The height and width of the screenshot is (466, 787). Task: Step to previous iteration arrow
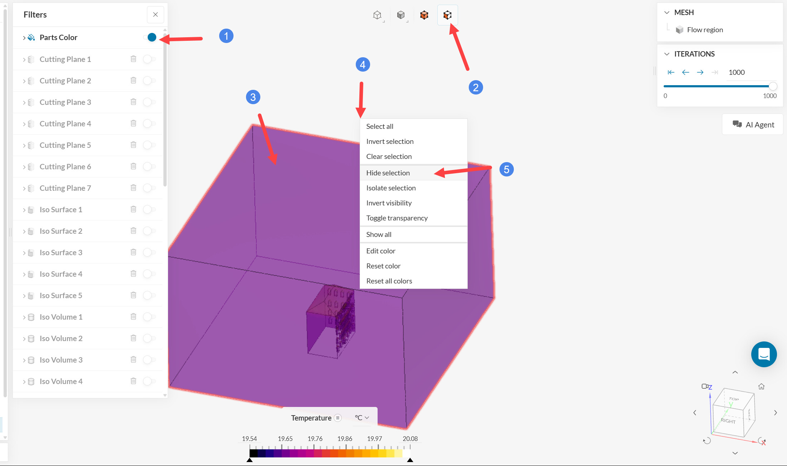685,72
